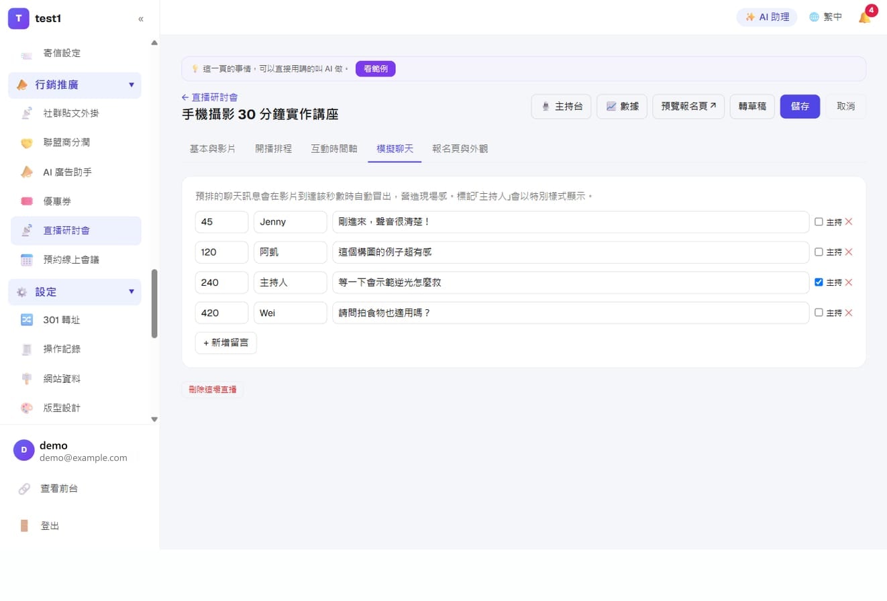
Task: Remove Wei's message with the red X
Action: [849, 313]
